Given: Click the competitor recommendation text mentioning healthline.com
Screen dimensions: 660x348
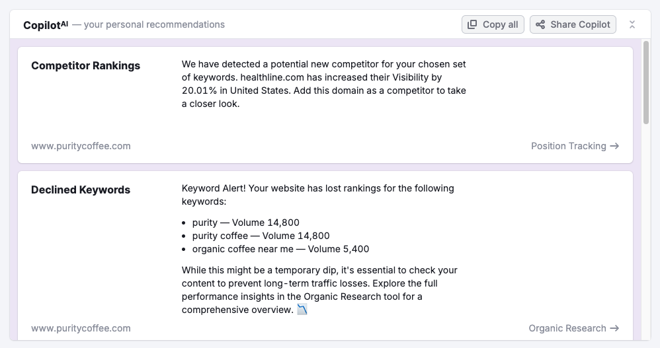Looking at the screenshot, I should coord(323,84).
